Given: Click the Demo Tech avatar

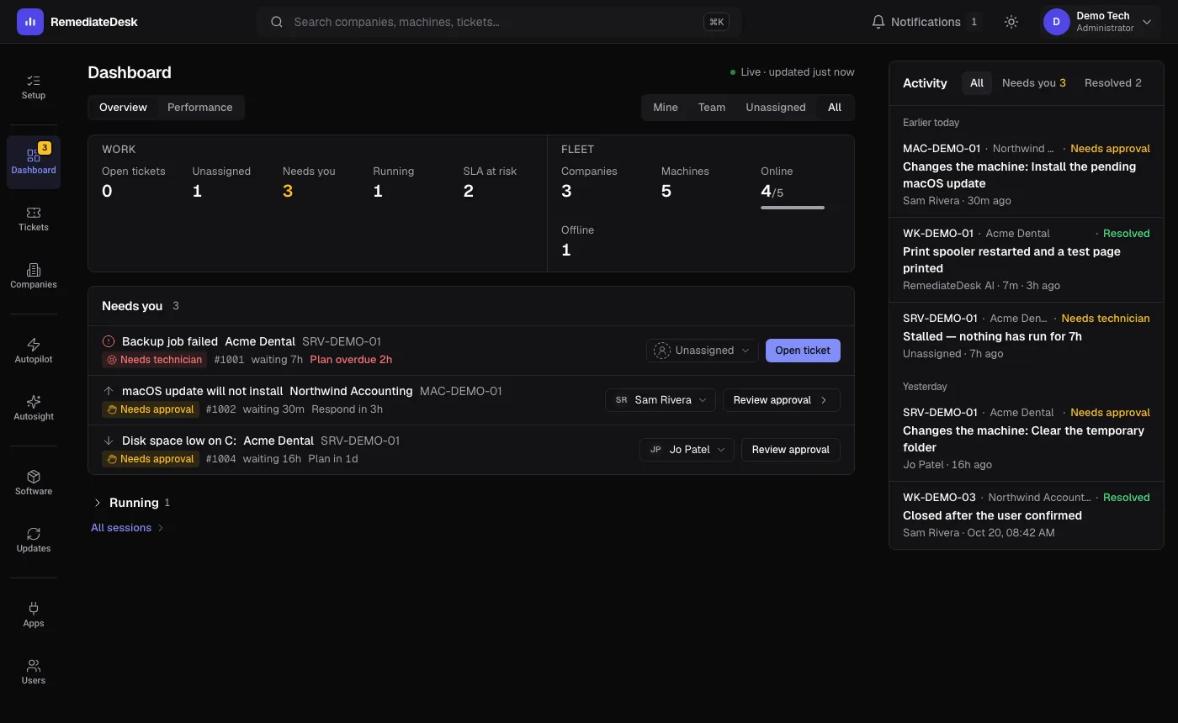Looking at the screenshot, I should point(1057,22).
